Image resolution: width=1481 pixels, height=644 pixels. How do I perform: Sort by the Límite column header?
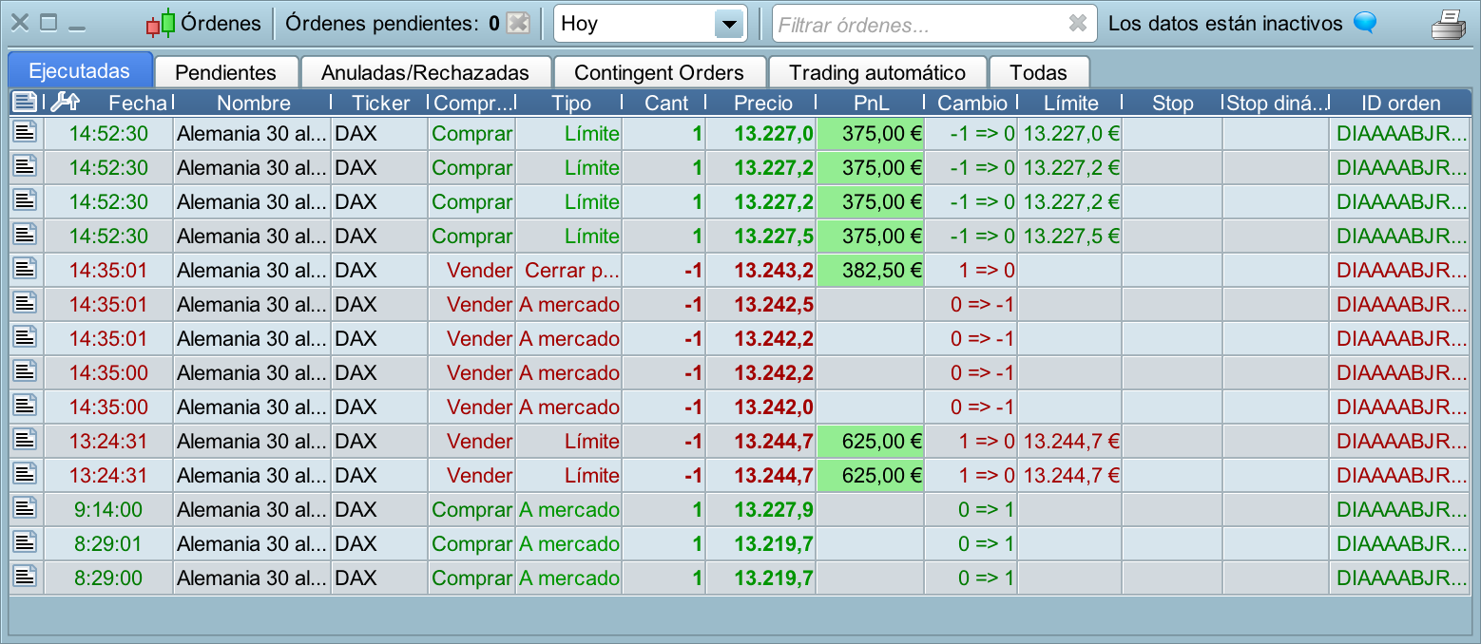[1070, 103]
